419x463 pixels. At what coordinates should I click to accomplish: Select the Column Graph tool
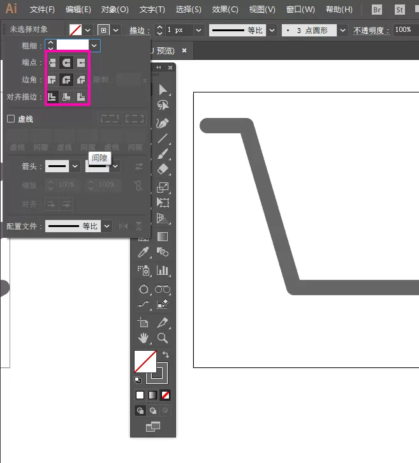[x=163, y=270]
